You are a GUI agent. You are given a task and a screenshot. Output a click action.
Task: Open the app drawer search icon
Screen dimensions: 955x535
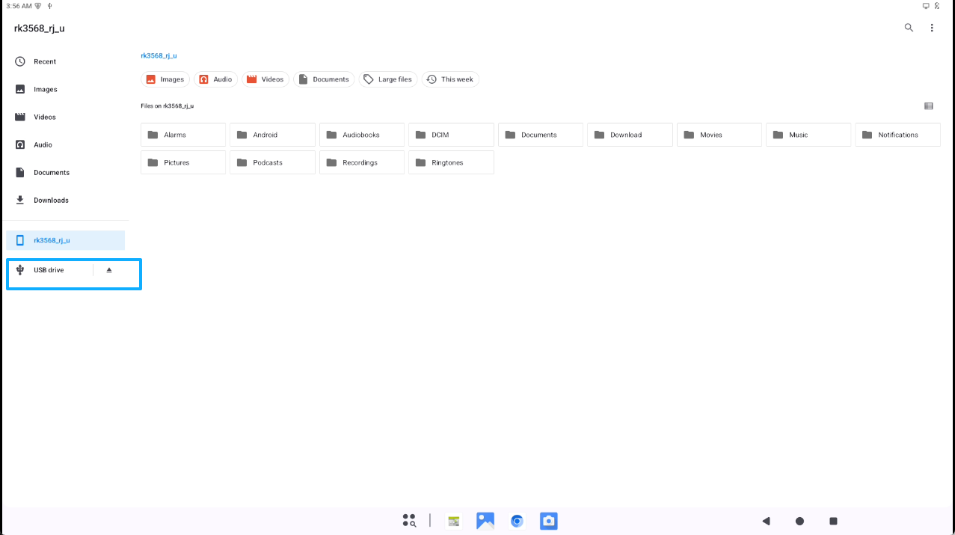(x=409, y=521)
